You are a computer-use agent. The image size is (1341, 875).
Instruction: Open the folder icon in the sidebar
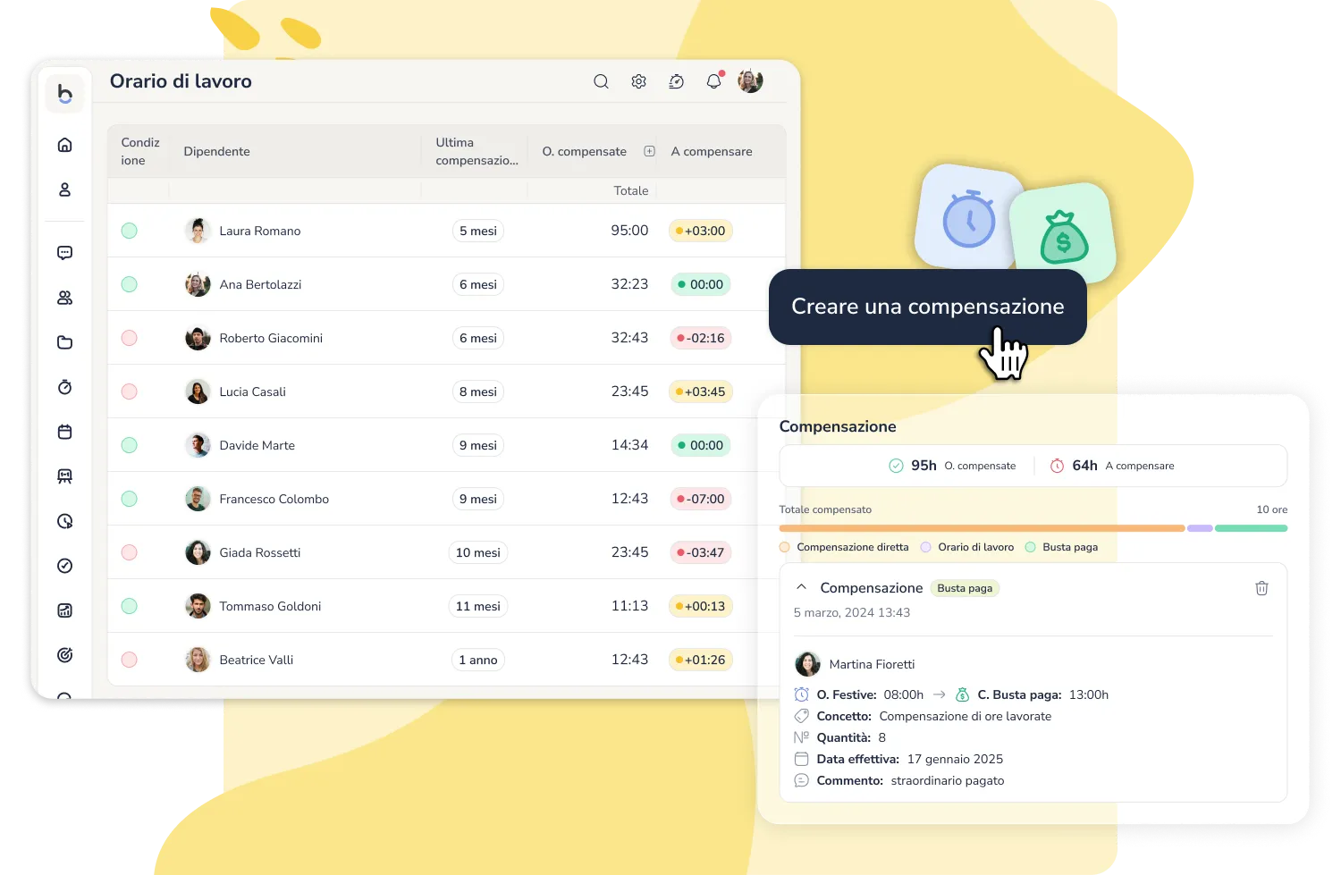coord(64,342)
